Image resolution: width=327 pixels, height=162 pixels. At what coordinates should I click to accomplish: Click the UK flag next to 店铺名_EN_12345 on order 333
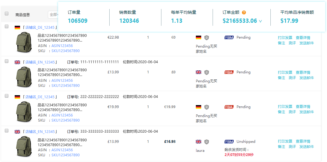point(17,132)
